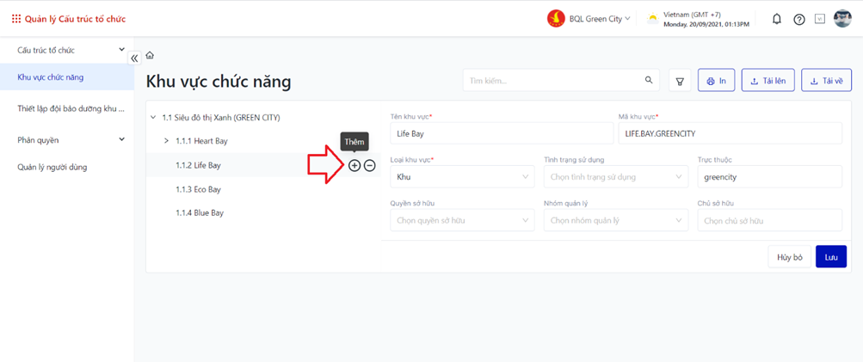The height and width of the screenshot is (362, 863).
Task: Click the Vietnam (GMT +7) timezone text
Action: pos(692,15)
